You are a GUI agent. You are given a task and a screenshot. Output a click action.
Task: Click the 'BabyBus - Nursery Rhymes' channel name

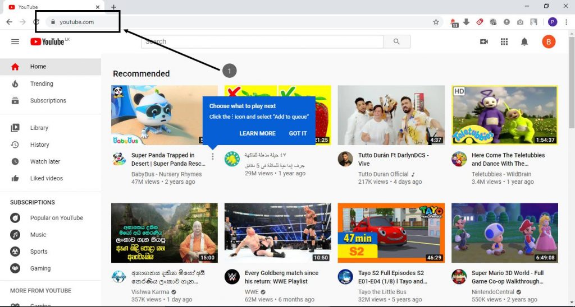coord(166,174)
